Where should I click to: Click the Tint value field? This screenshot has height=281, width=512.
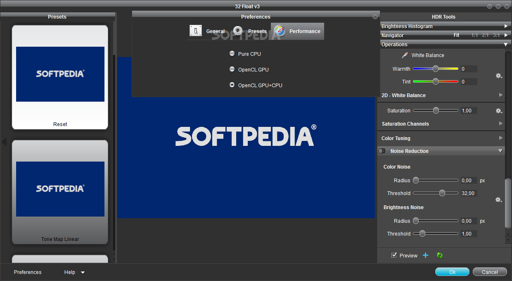click(x=469, y=82)
